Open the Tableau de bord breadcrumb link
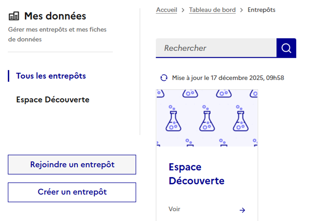The height and width of the screenshot is (221, 330). click(x=212, y=10)
